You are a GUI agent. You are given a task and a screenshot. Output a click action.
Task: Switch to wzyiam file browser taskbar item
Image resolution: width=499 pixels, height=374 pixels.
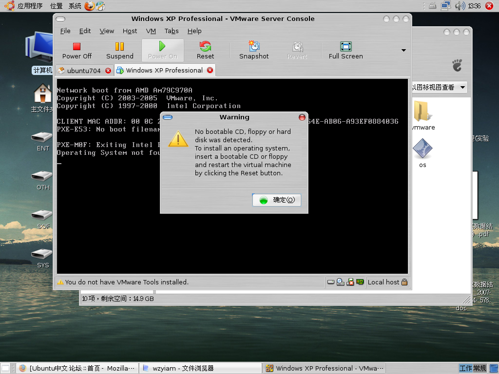[x=200, y=368]
